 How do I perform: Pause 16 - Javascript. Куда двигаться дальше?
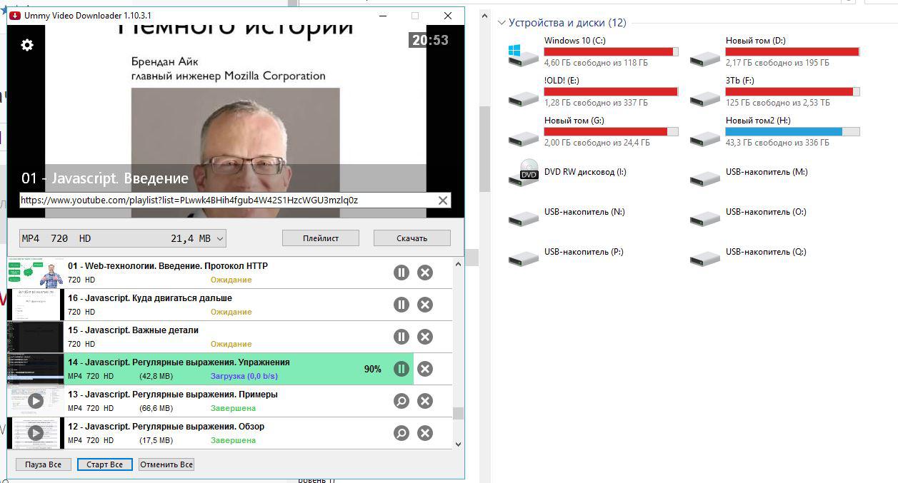tap(401, 305)
